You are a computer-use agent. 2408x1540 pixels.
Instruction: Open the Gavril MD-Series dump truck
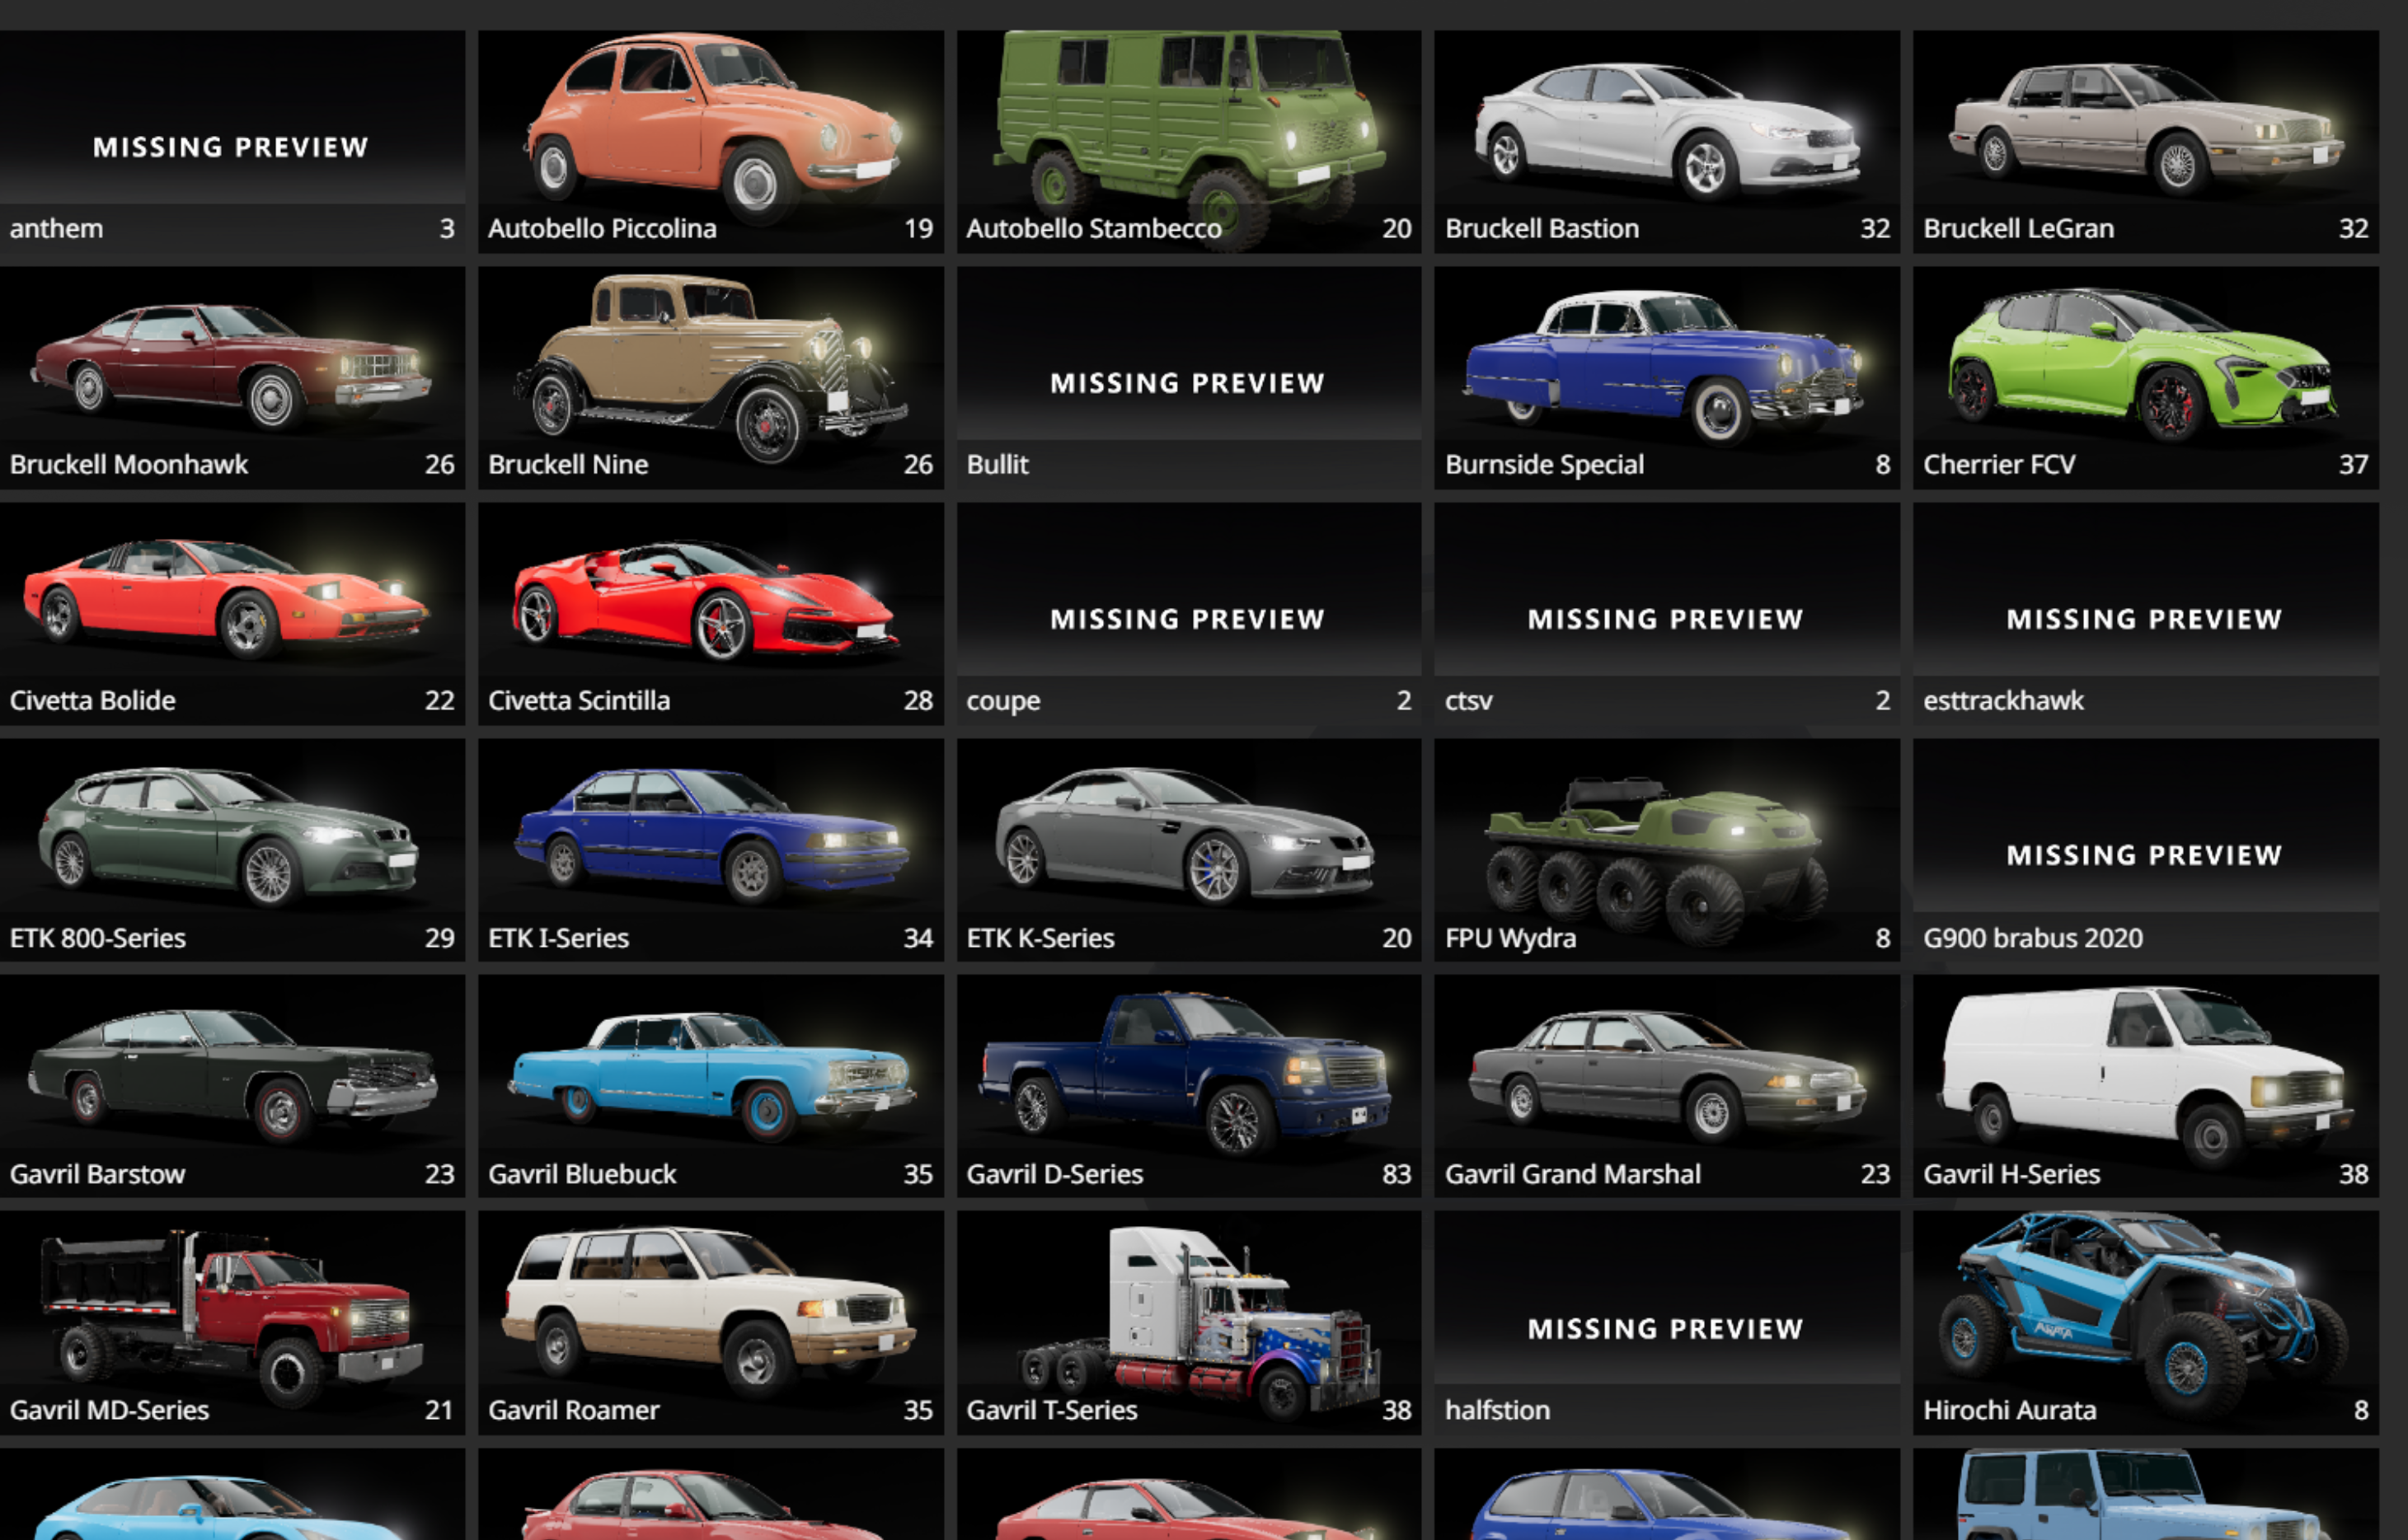[232, 1323]
